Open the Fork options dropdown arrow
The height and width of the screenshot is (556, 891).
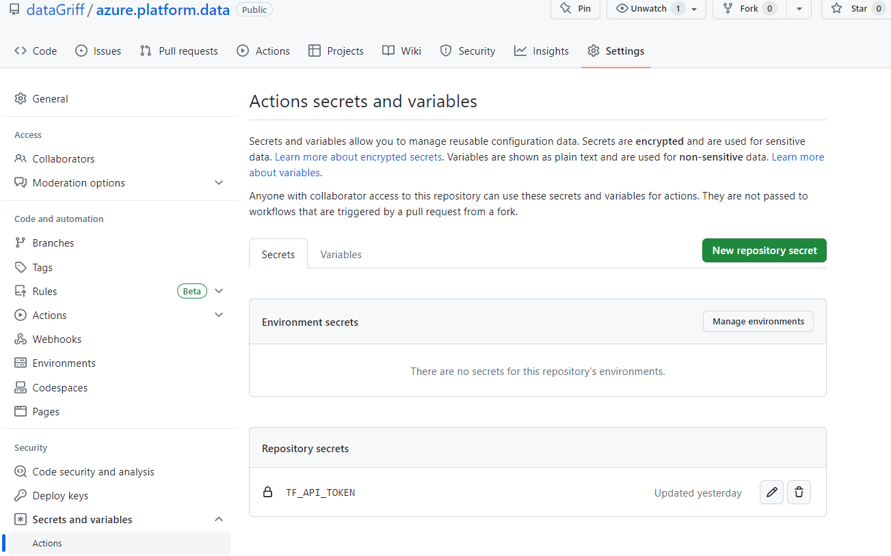pos(799,8)
